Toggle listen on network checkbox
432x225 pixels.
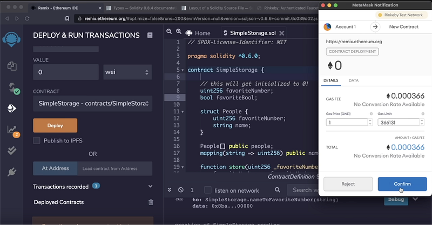click(x=208, y=190)
